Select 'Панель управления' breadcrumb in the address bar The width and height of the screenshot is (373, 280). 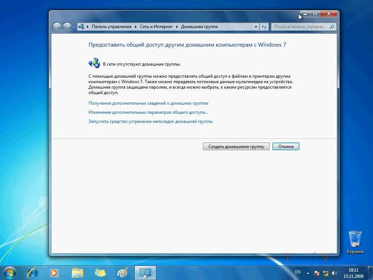111,27
